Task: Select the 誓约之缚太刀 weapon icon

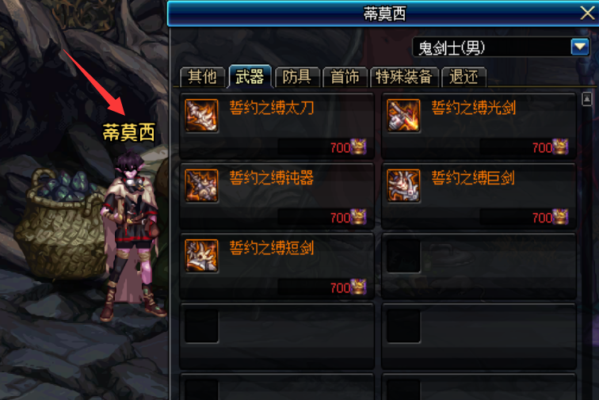Action: click(201, 116)
